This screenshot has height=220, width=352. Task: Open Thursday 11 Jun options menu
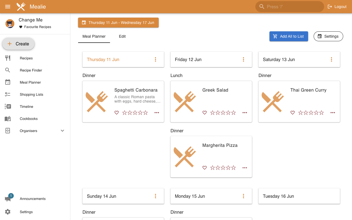(155, 59)
